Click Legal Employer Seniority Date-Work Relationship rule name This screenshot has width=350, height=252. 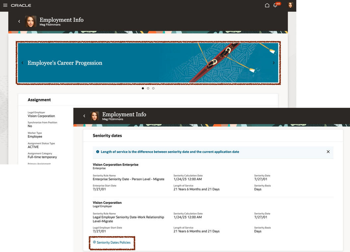(x=128, y=219)
